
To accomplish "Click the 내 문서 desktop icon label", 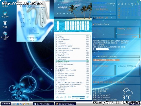I will coord(5,6).
